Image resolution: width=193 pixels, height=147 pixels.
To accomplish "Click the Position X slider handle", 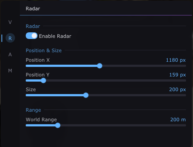I will pyautogui.click(x=100, y=66).
